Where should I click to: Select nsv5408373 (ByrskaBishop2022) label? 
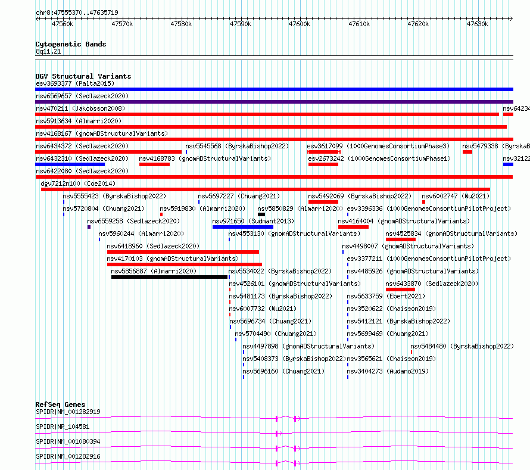tap(294, 359)
